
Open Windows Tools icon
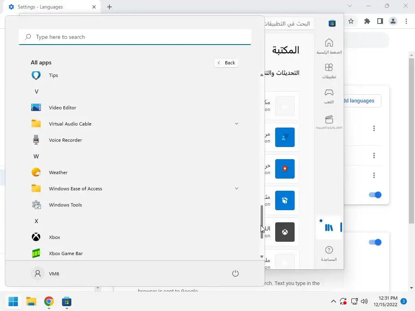coord(36,204)
